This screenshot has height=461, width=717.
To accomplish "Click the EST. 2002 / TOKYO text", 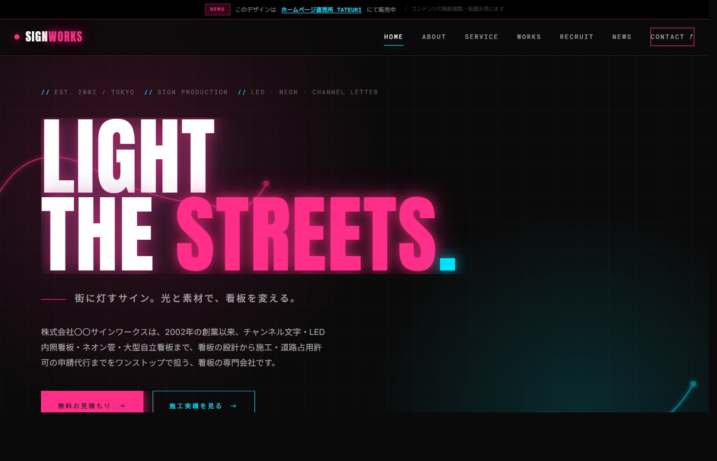I will (x=94, y=92).
